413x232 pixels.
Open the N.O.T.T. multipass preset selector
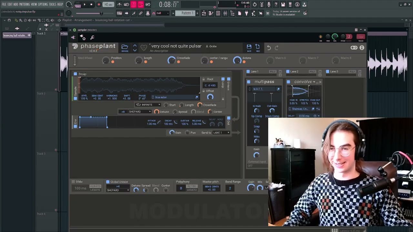click(x=264, y=89)
